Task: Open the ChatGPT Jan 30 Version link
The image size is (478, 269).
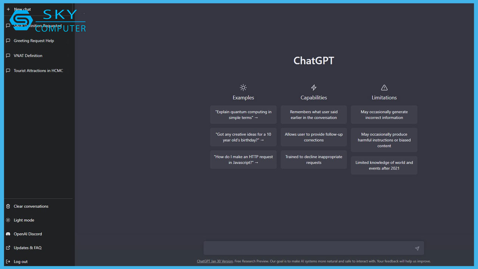Action: [215, 261]
